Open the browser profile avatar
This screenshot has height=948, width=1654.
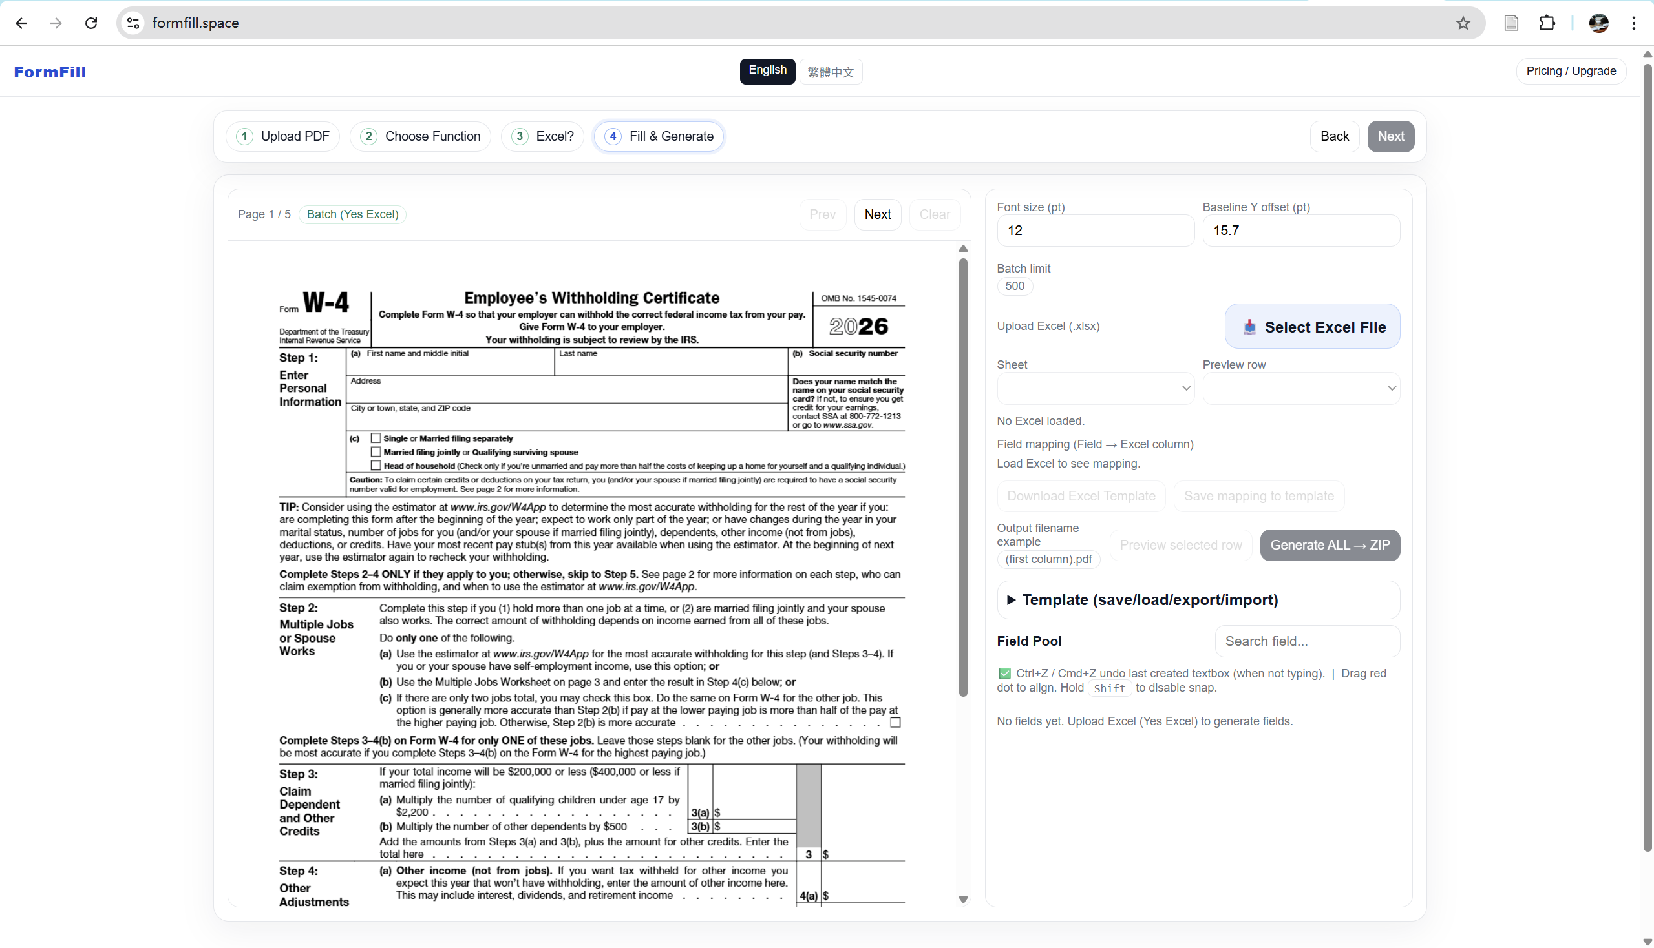(1598, 23)
